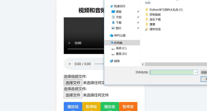This screenshot has width=207, height=111.
Task: Click the audio seek bar
Action: pyautogui.click(x=99, y=64)
